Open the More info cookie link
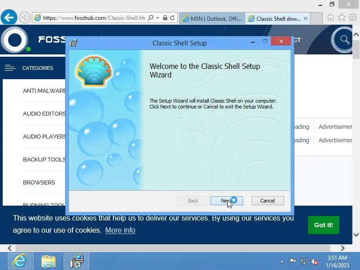The width and height of the screenshot is (360, 270). coord(120,230)
